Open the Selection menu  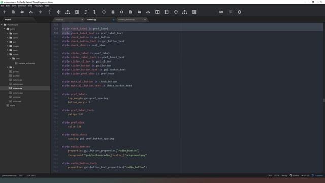[22, 6]
